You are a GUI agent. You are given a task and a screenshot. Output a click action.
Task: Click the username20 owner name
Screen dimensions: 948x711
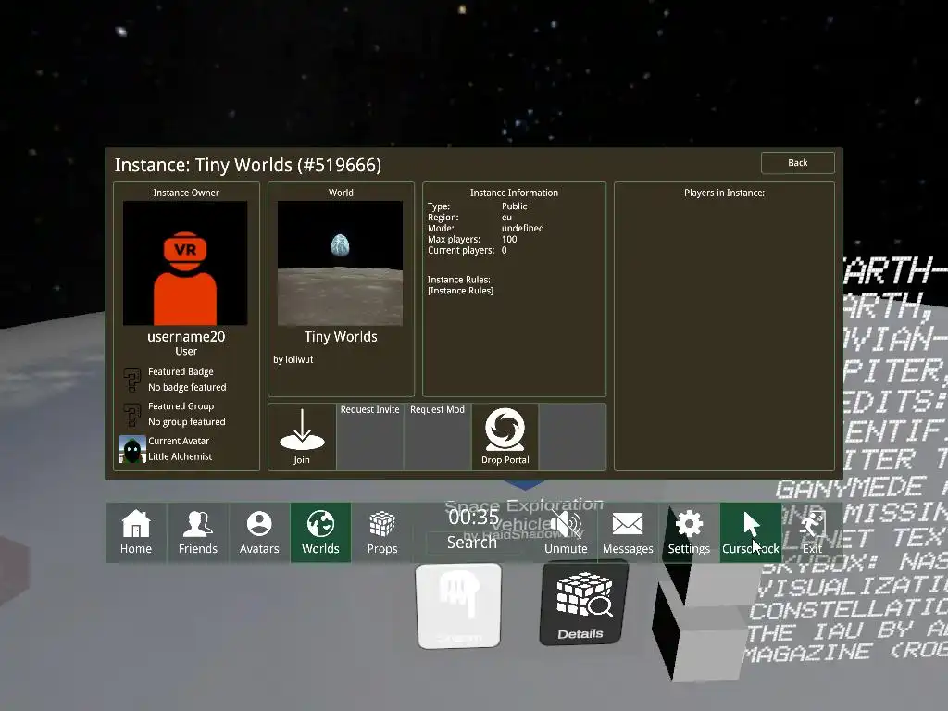186,337
